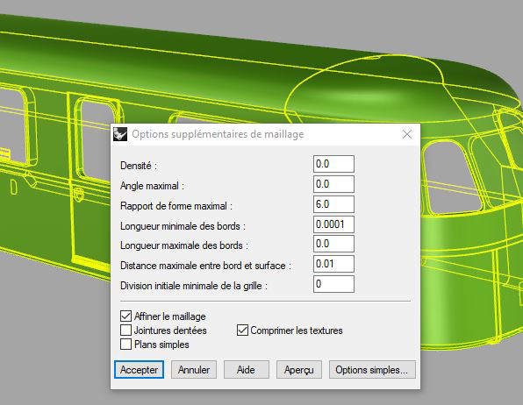Click the Angle maximal value field
This screenshot has width=523, height=405.
pyautogui.click(x=333, y=184)
